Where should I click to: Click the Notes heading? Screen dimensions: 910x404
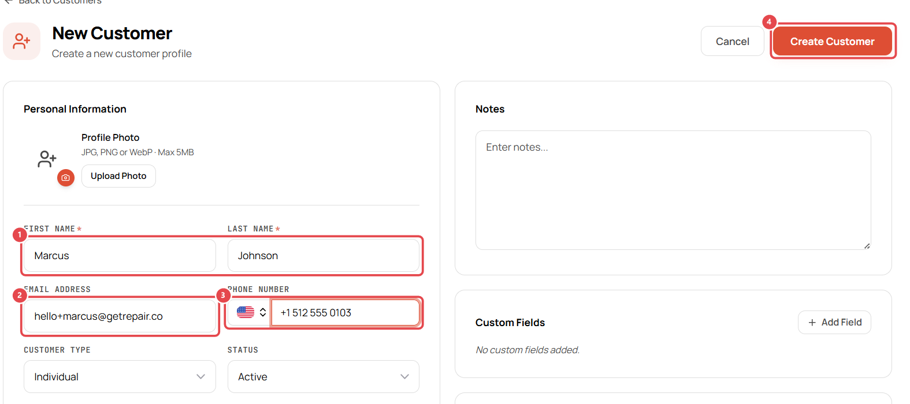click(x=490, y=109)
